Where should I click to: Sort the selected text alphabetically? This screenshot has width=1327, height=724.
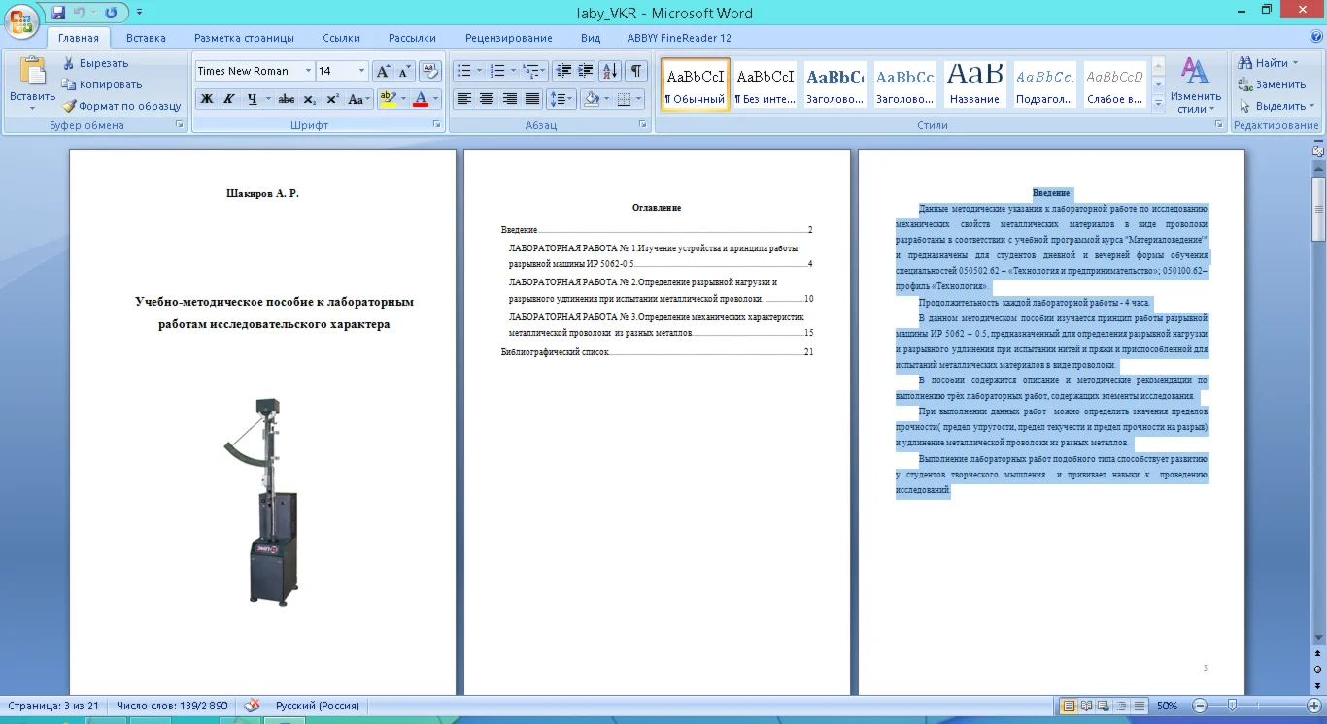coord(610,71)
